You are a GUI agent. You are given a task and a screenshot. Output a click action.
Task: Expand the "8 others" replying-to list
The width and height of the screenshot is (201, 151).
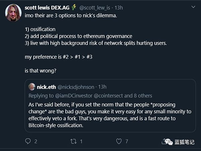[x=143, y=96]
